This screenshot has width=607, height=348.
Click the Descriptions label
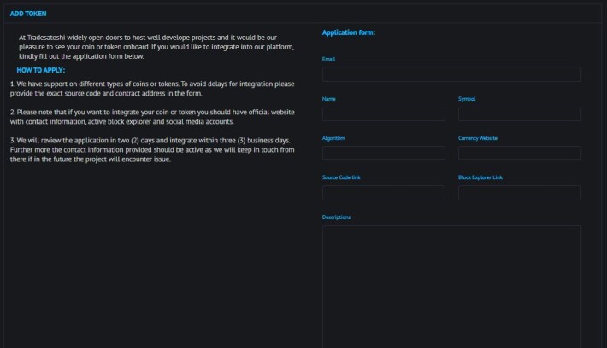pyautogui.click(x=336, y=217)
